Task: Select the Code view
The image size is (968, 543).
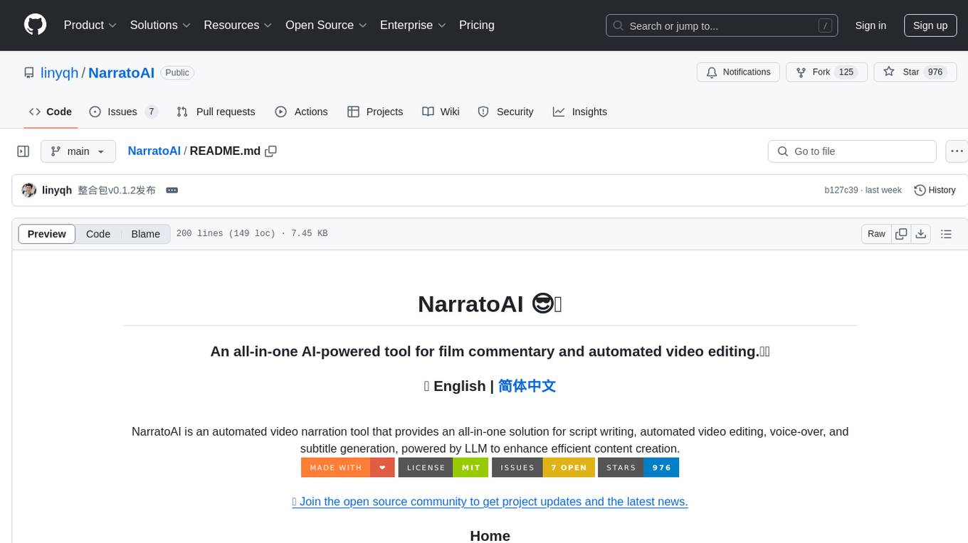Action: (x=98, y=234)
